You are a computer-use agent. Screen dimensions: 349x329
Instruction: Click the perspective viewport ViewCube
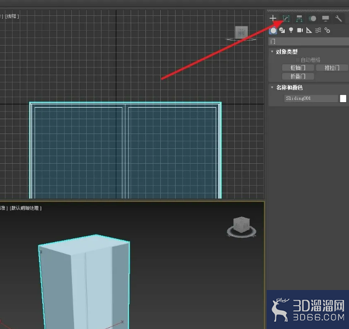tap(241, 225)
